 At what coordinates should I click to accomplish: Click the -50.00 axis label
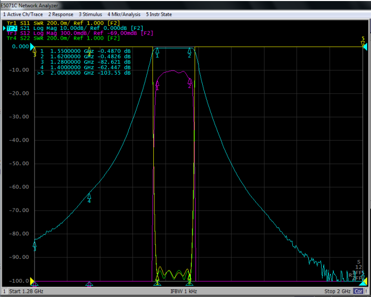19,164
